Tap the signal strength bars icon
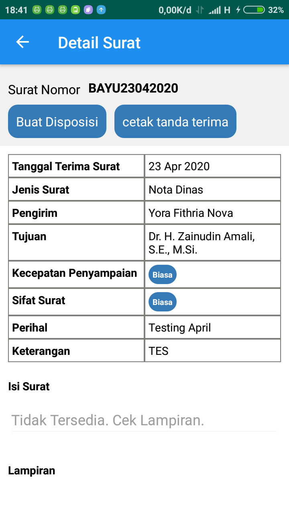This screenshot has width=289, height=515. point(215,10)
